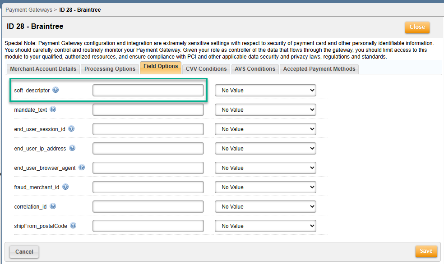Viewport: 444px width, 264px height.
Task: Focus the end_user_session_id text field
Action: tap(148, 129)
